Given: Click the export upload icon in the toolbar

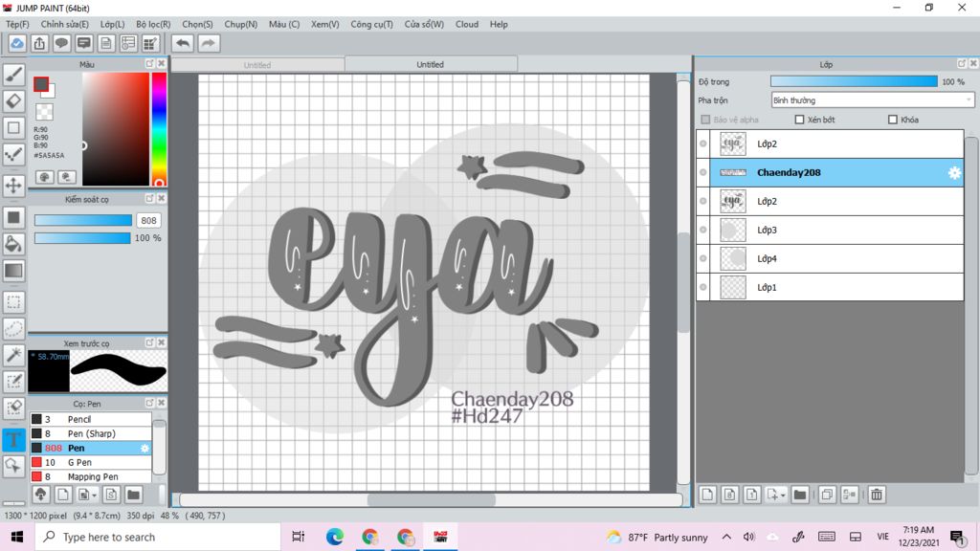Looking at the screenshot, I should (39, 43).
